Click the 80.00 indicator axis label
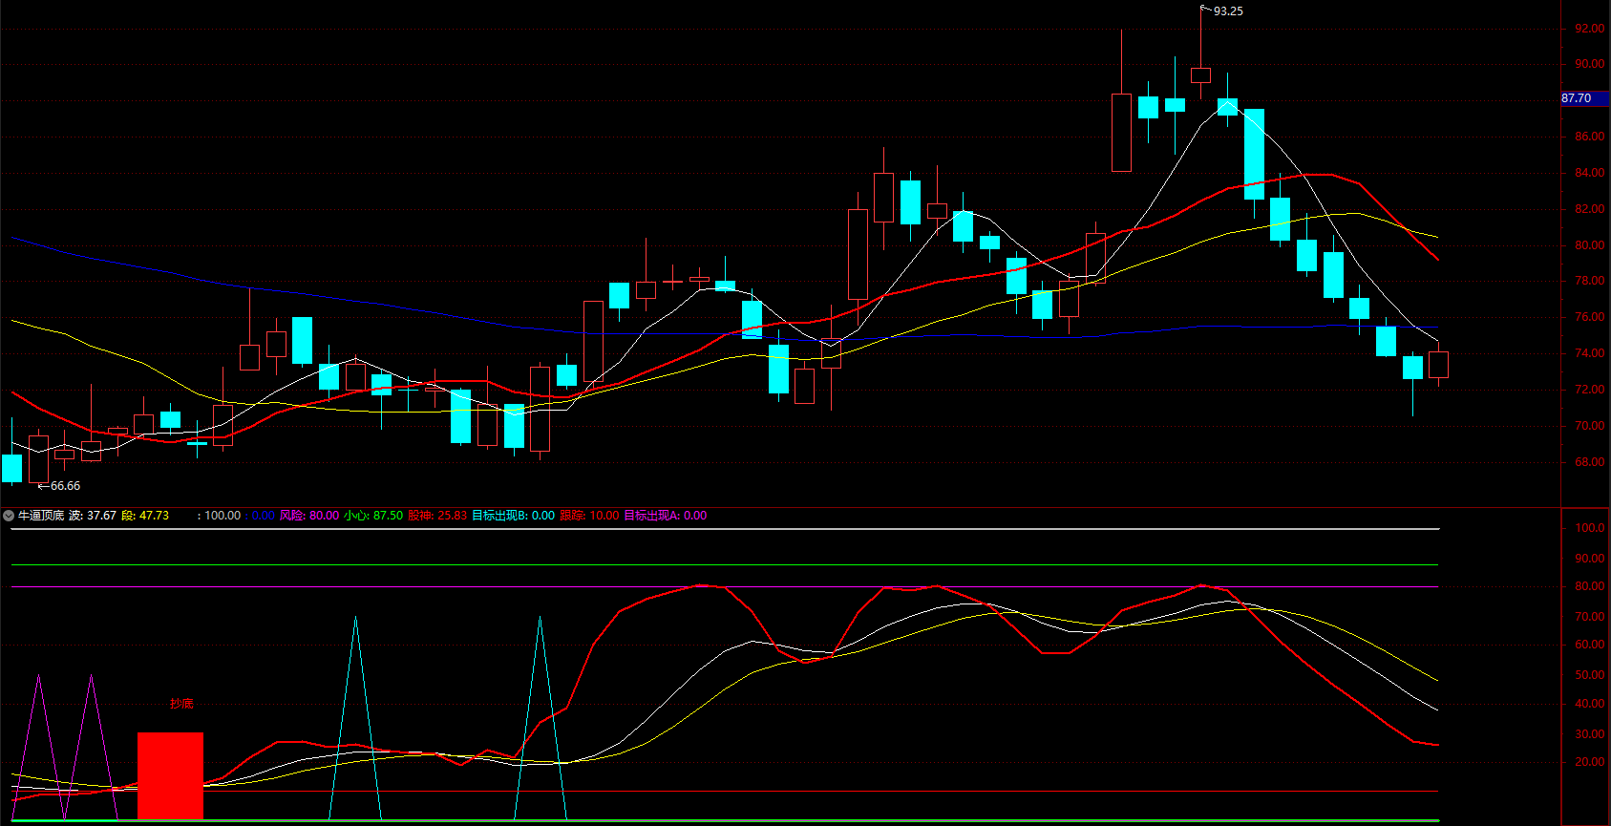The image size is (1611, 826). coord(1590,586)
